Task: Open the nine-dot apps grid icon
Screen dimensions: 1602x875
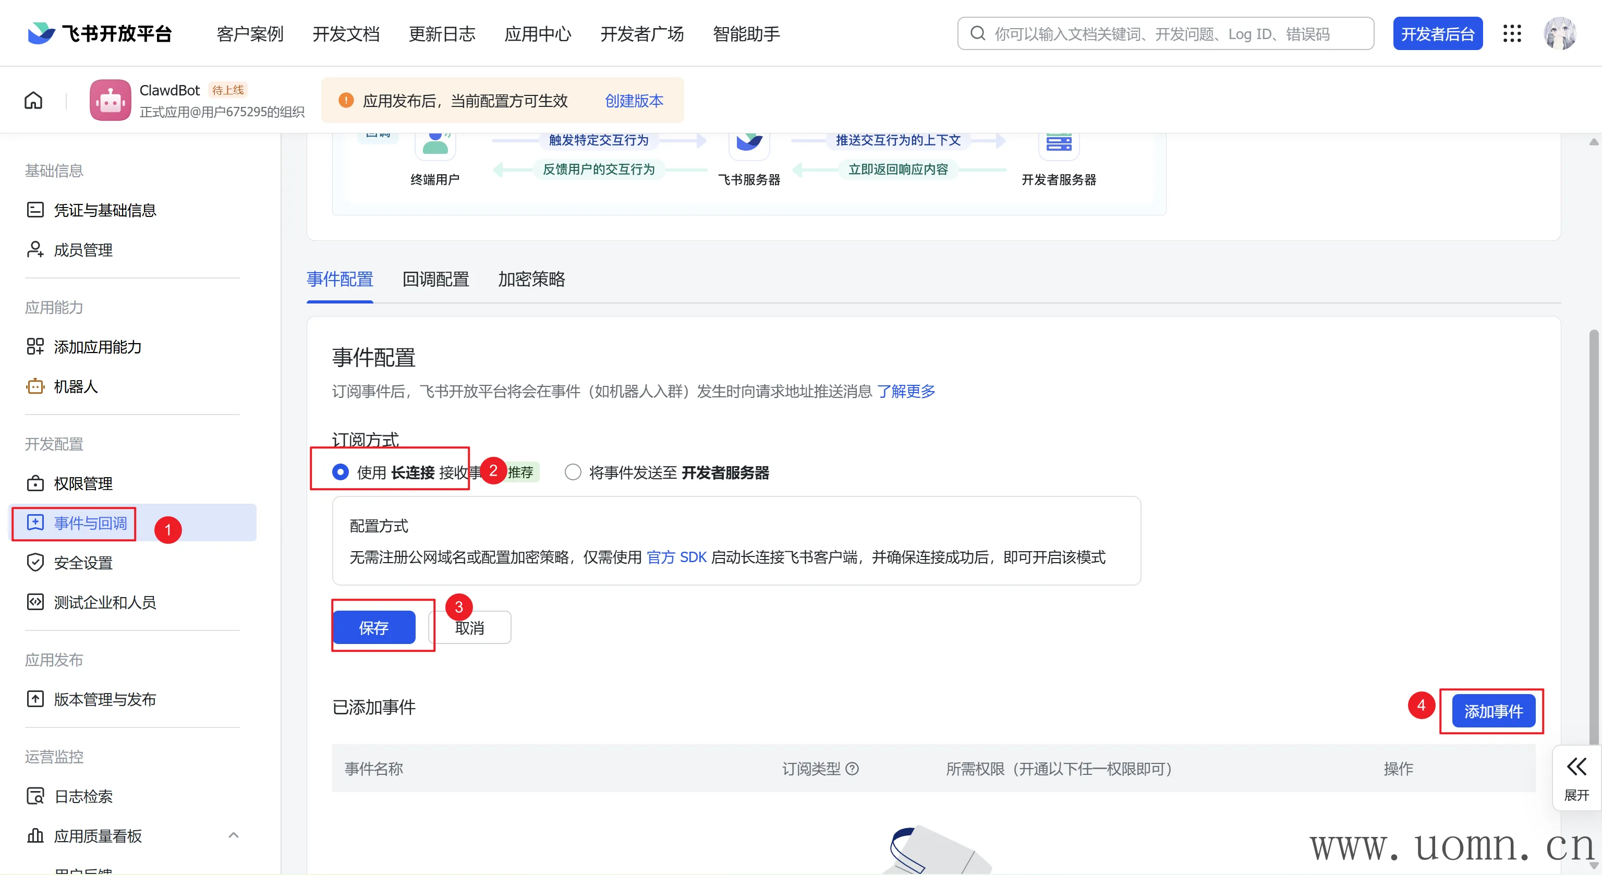Action: [1511, 33]
